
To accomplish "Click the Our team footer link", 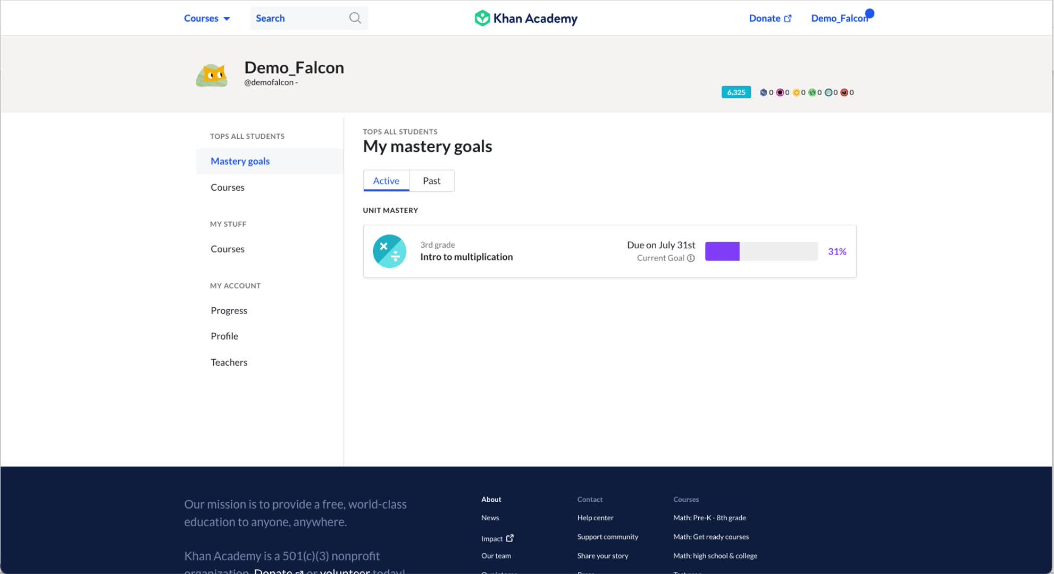I will [x=496, y=556].
